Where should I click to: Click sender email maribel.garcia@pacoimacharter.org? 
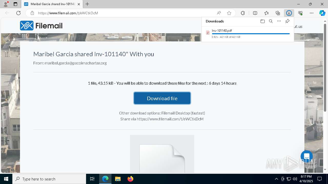point(76,63)
